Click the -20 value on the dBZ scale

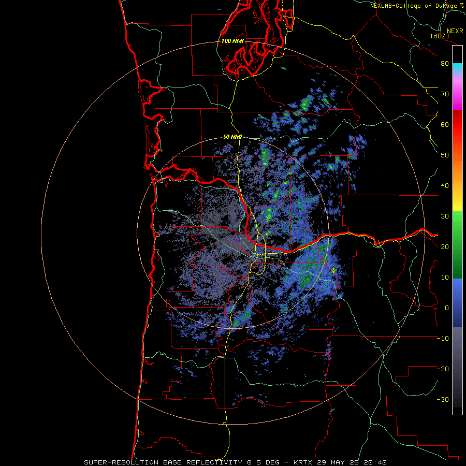[443, 369]
